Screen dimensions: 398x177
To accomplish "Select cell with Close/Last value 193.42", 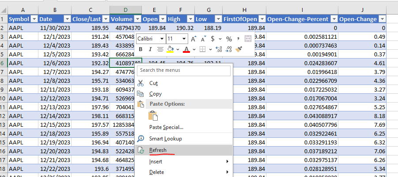I will click(x=91, y=54).
